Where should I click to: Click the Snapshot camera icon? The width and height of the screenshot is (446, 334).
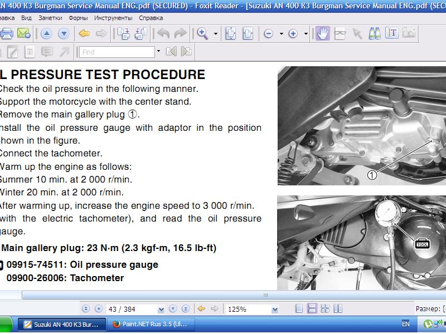tap(409, 33)
